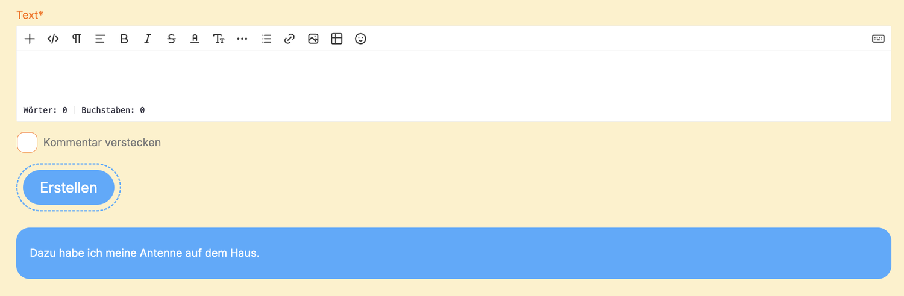Open the list options
This screenshot has width=904, height=296.
pyautogui.click(x=266, y=39)
